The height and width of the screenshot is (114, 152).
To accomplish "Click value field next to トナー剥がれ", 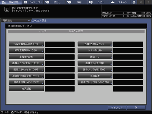I will [128, 51].
